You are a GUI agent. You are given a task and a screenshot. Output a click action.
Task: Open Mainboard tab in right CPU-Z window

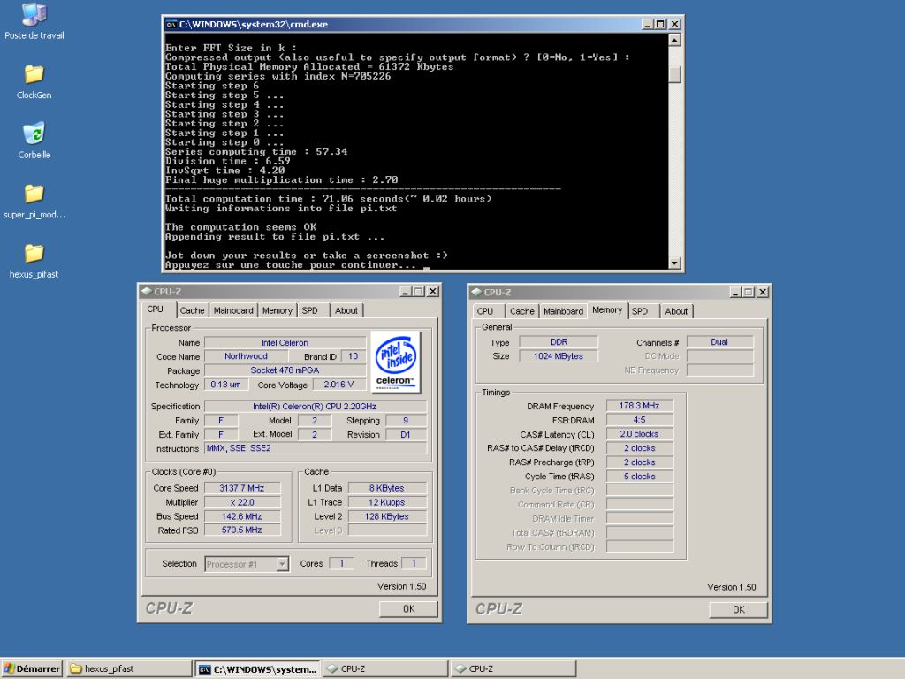tap(563, 311)
